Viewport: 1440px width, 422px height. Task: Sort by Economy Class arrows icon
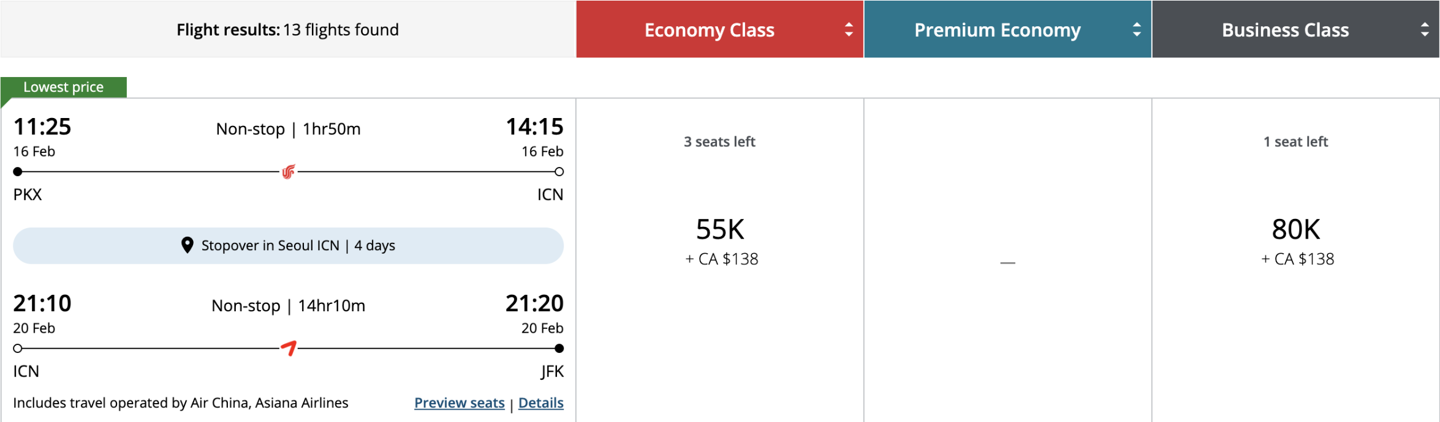pyautogui.click(x=849, y=29)
